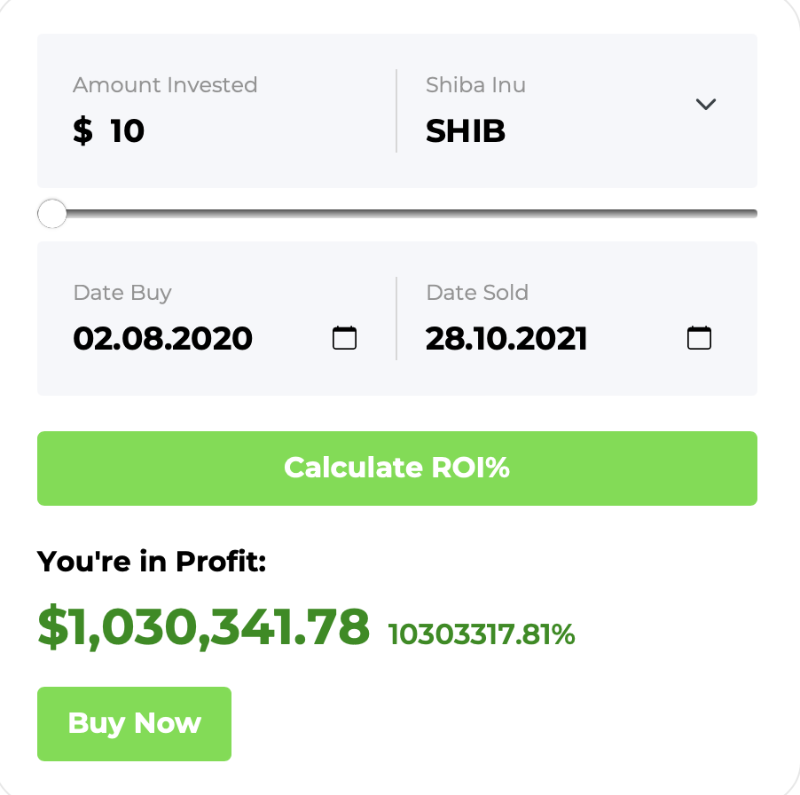Open the Date Sold calendar picker icon
The height and width of the screenshot is (795, 800).
point(700,338)
